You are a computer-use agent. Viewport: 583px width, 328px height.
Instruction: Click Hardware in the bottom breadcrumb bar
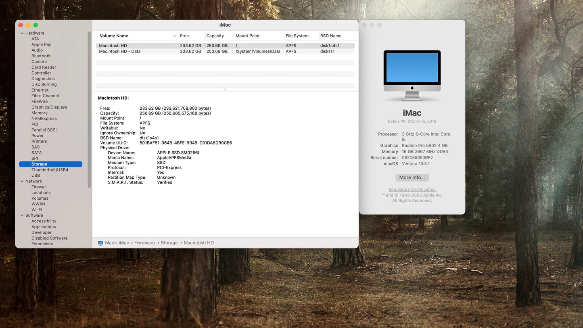pos(144,242)
